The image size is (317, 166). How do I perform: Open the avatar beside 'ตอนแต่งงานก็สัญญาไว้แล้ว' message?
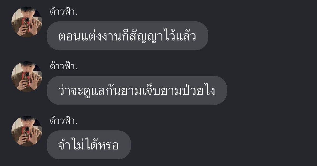[27, 22]
